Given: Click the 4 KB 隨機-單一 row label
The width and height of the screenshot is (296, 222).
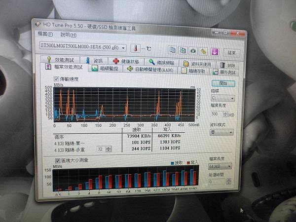Looking at the screenshot, I should tap(70, 144).
